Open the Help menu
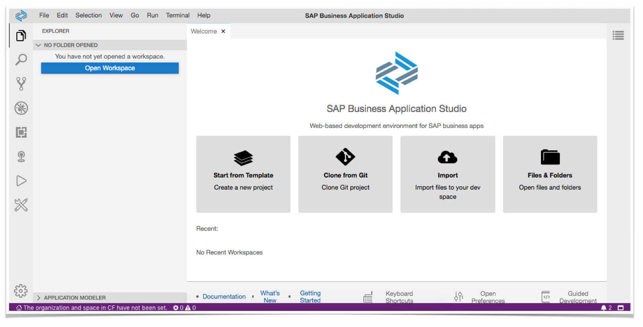 tap(204, 15)
